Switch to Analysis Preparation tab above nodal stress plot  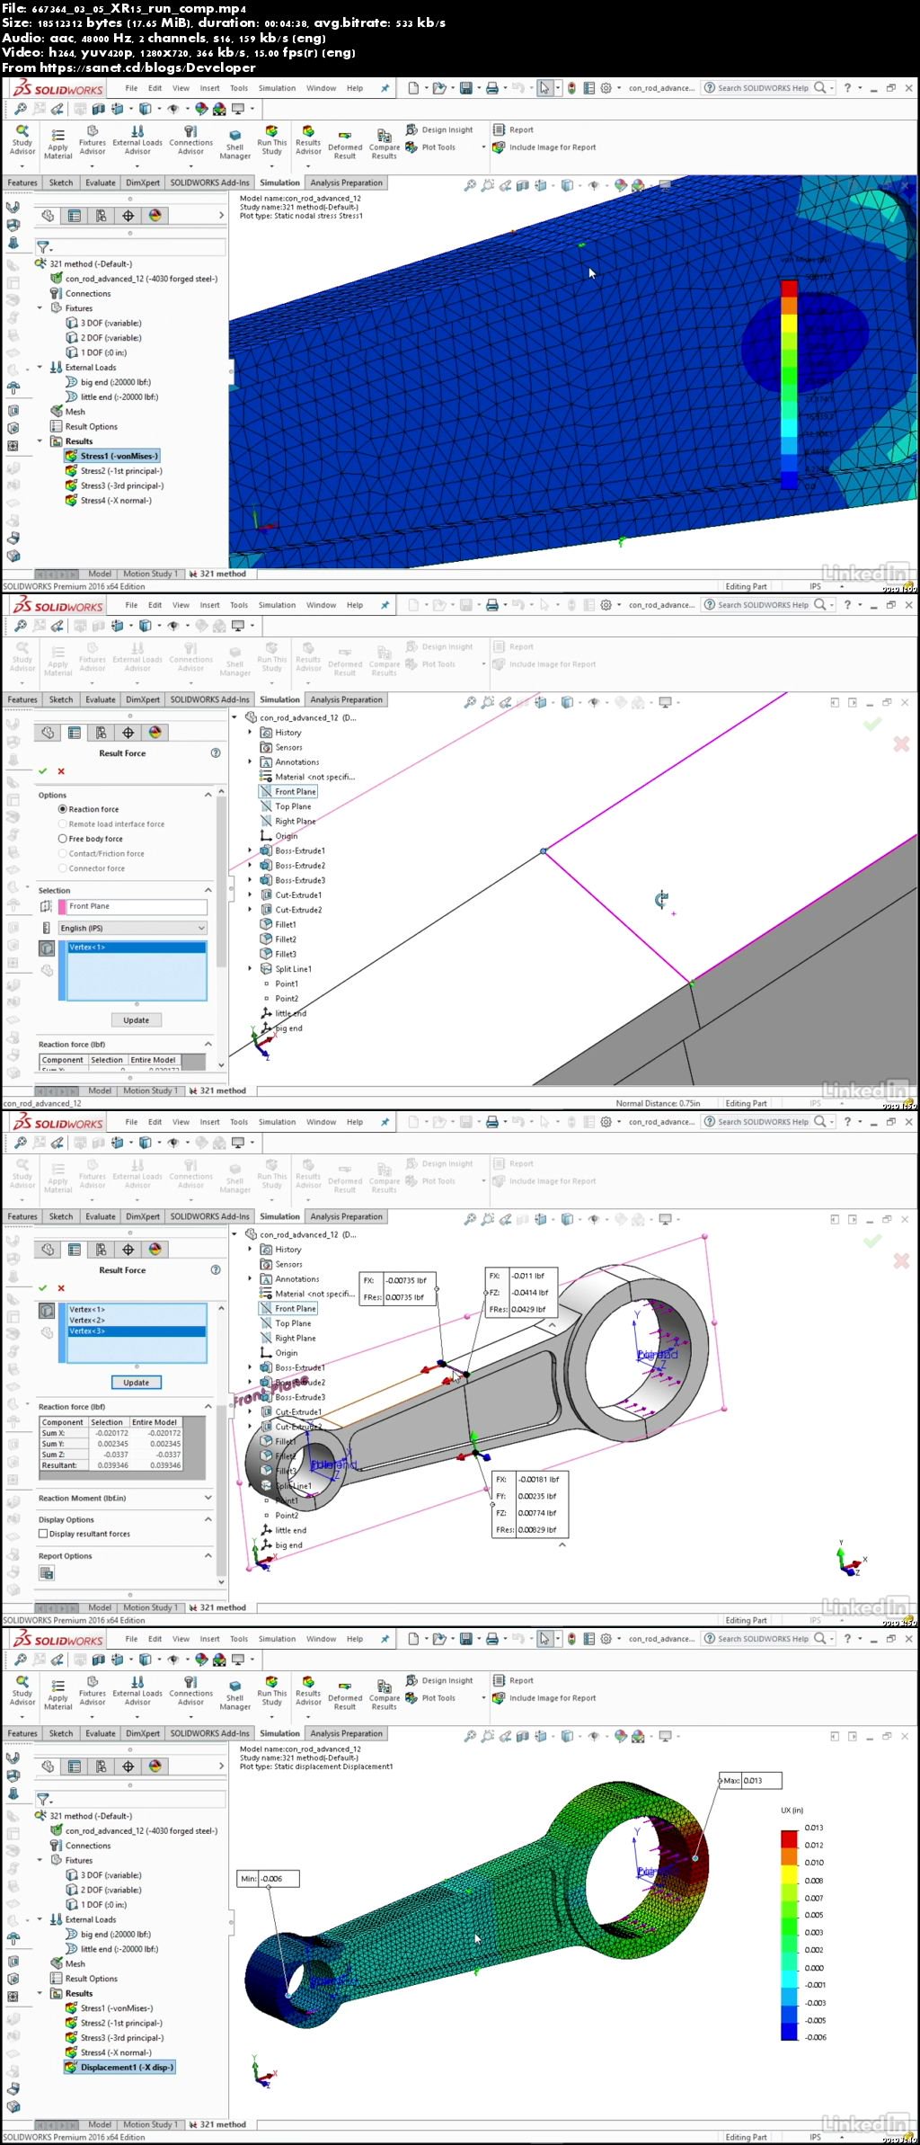click(347, 182)
